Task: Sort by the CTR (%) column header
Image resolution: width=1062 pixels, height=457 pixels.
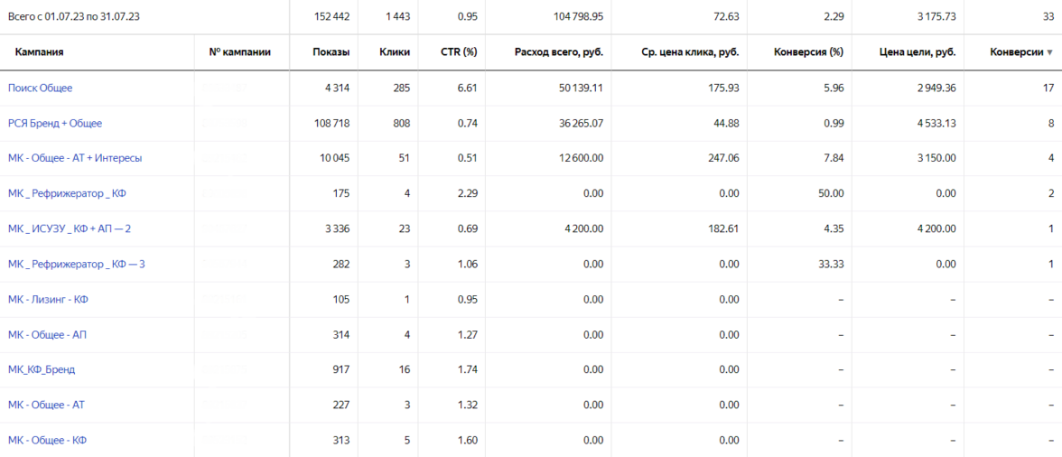Action: tap(458, 52)
